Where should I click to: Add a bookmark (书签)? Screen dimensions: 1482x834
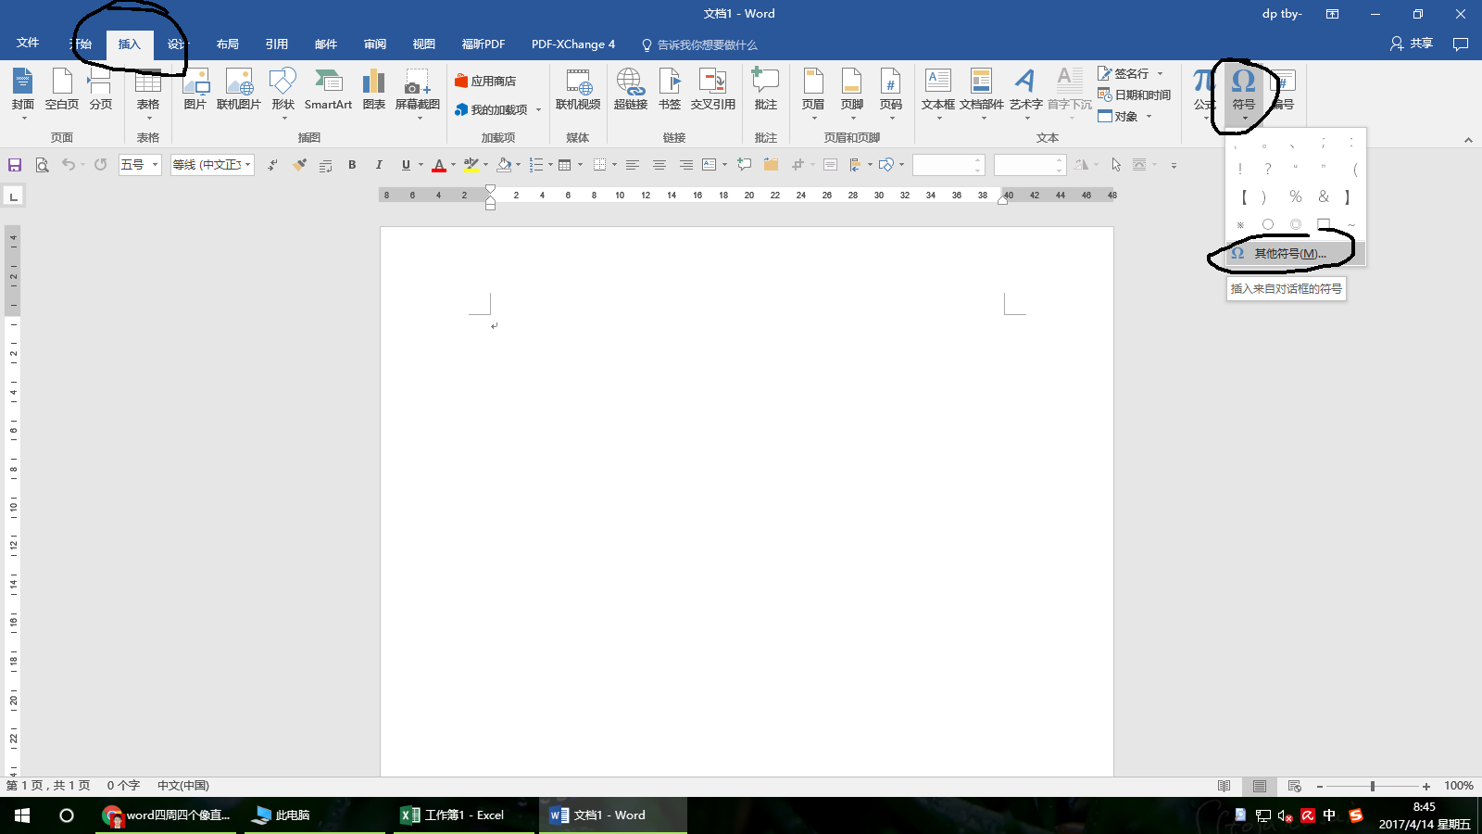[x=670, y=91]
